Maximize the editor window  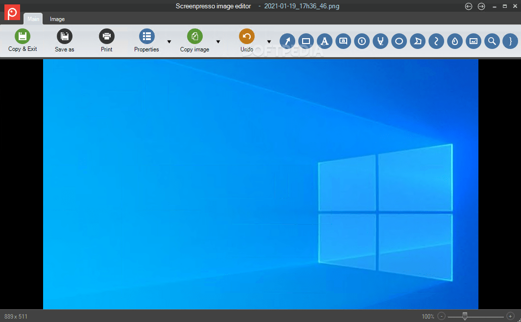505,6
